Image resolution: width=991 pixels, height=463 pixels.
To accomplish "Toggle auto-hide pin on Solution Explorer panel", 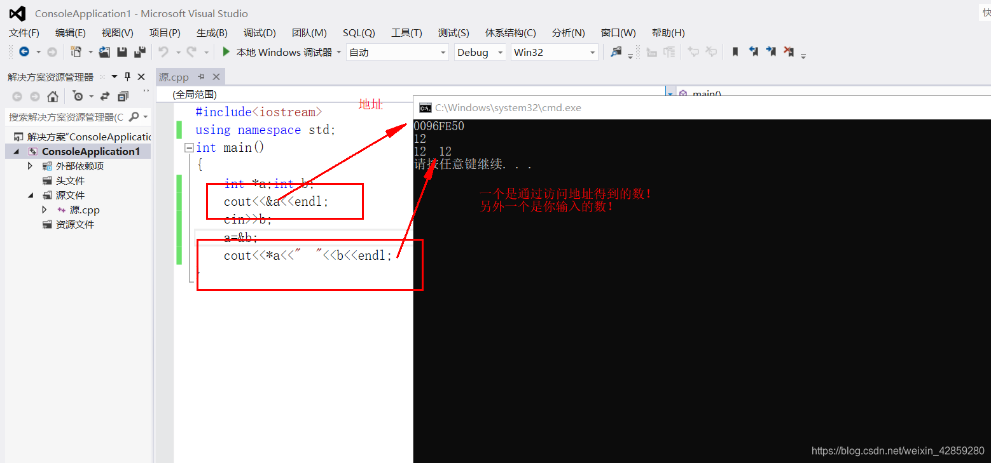I will [127, 77].
